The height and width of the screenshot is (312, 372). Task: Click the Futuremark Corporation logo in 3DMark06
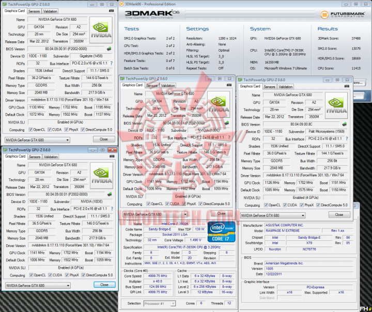click(x=343, y=14)
